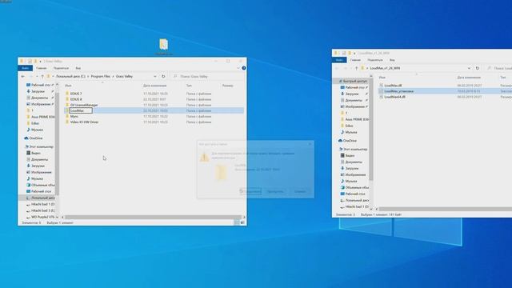Open the Поделиться tab in Grass Valley window
512x288 pixels.
click(x=61, y=68)
